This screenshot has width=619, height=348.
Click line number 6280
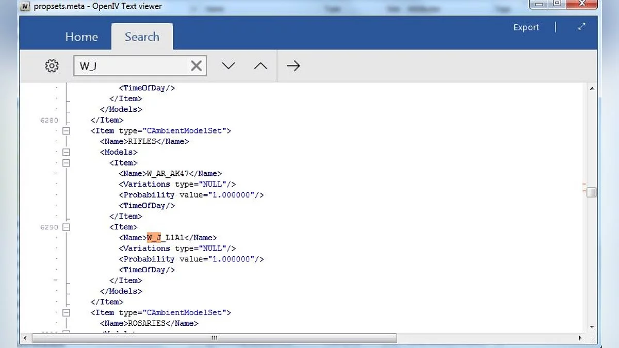[x=50, y=120]
